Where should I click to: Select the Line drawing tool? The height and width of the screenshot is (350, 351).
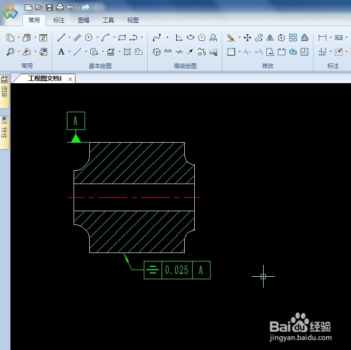(61, 38)
